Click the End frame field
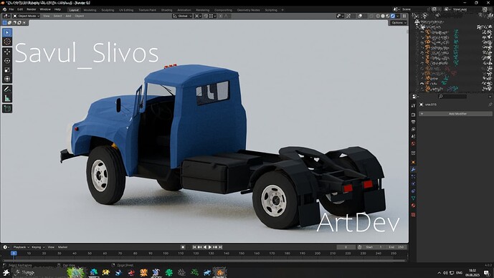This screenshot has width=494, height=278. [396, 247]
